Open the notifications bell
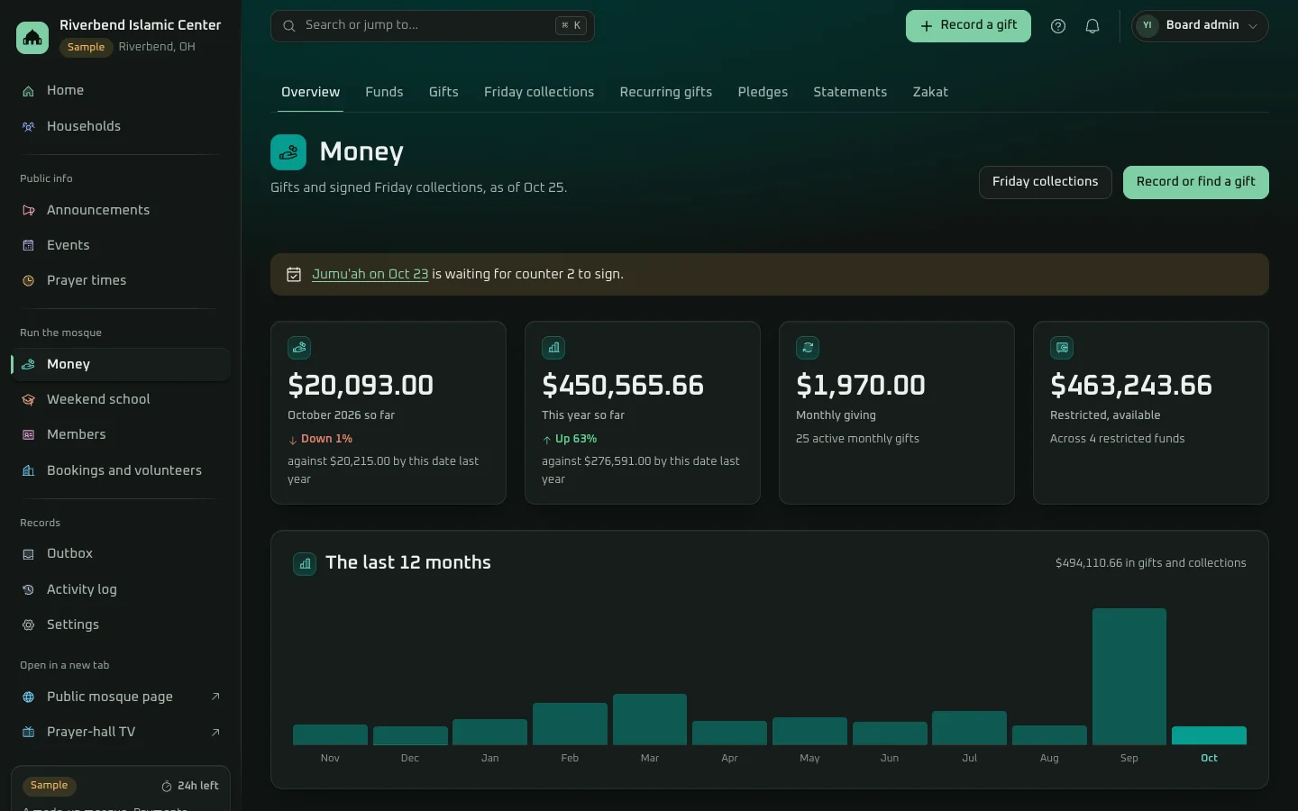 [x=1092, y=26]
